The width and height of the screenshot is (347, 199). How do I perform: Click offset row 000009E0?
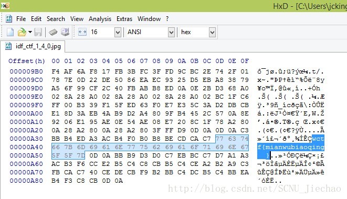pos(26,97)
